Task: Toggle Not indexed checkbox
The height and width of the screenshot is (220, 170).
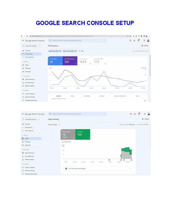Action: point(63,132)
